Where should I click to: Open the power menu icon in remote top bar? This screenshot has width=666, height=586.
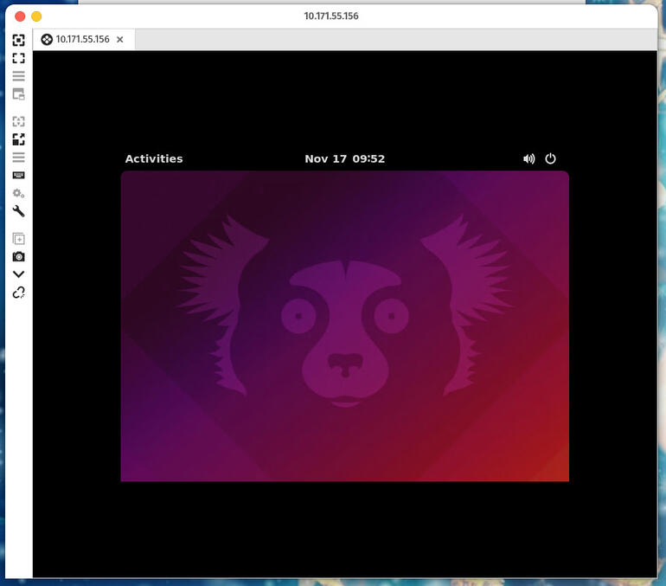(x=550, y=158)
